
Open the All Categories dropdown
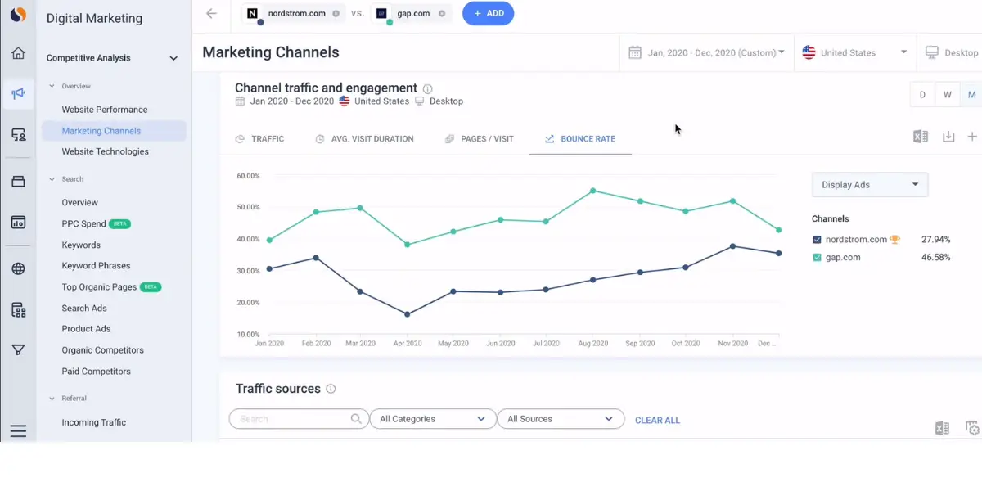pos(433,419)
